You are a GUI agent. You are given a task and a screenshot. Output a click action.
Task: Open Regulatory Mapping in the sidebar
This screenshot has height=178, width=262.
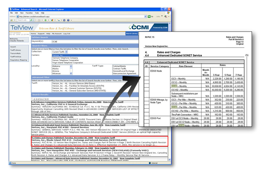coord(19,60)
